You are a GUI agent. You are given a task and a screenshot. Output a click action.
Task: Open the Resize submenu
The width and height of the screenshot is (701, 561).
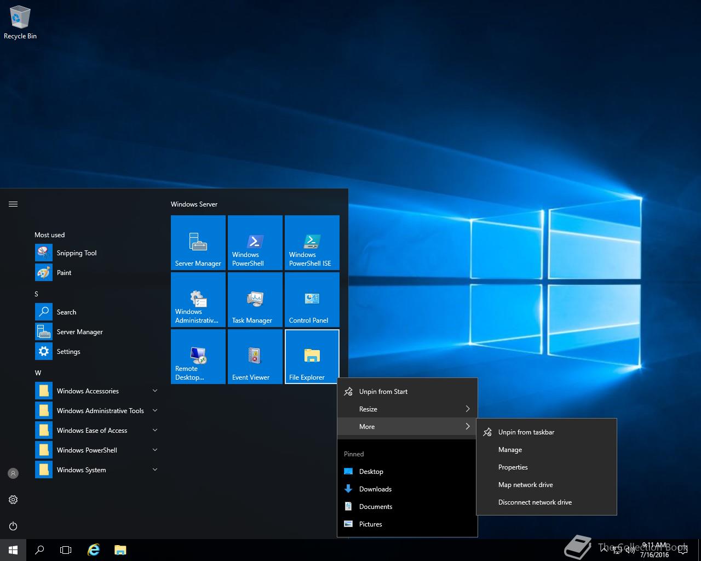pos(407,409)
